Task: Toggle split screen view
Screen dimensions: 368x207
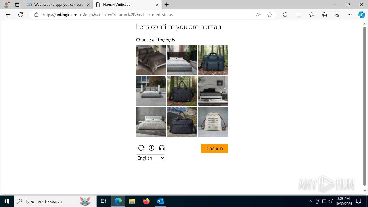Action: [299, 15]
